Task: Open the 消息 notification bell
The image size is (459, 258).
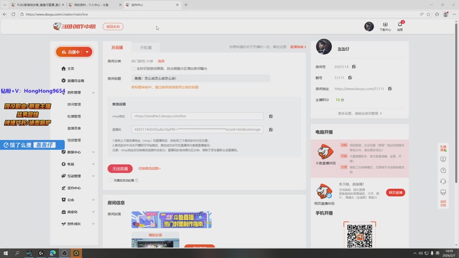Action: pyautogui.click(x=400, y=26)
